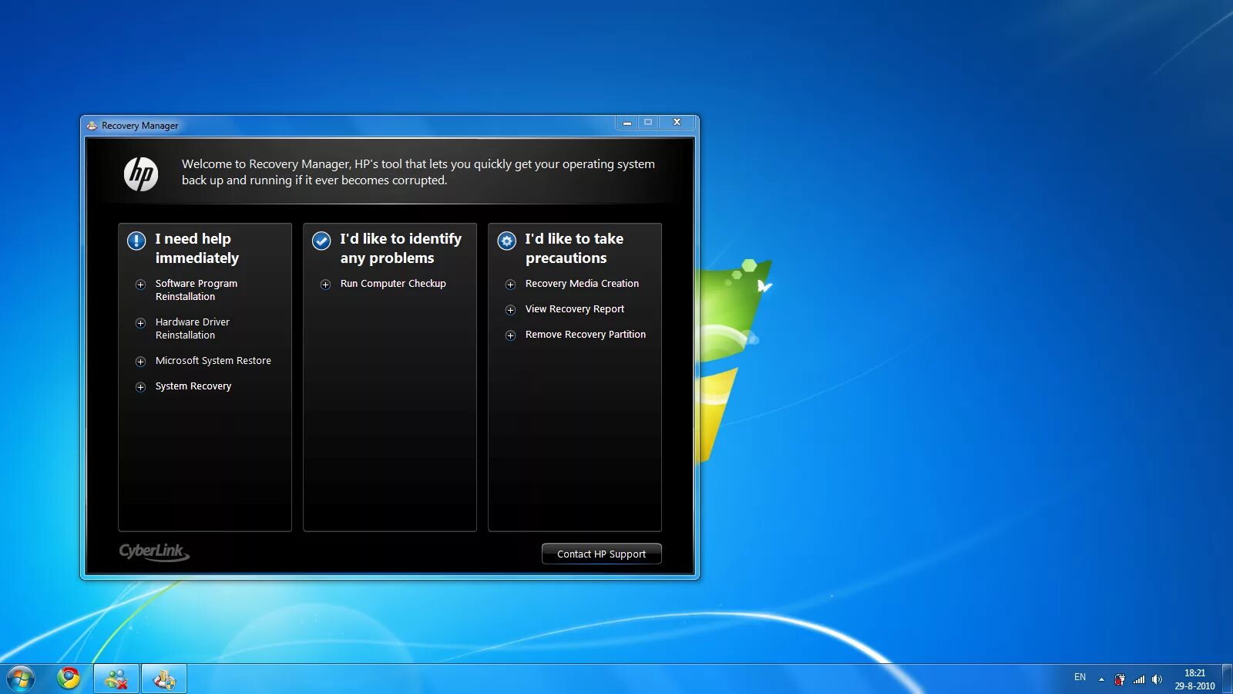Click the plus icon beside Hardware Driver Reinstallation
1233x694 pixels.
pos(140,323)
